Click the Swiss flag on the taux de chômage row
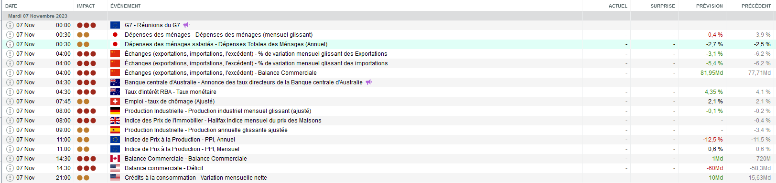The image size is (776, 183). coord(115,102)
